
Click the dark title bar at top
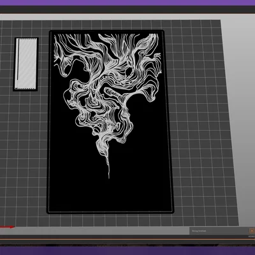pos(127,10)
